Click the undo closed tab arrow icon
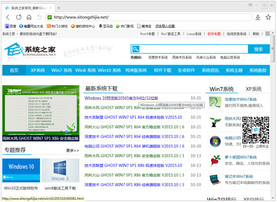 pyautogui.click(x=39, y=17)
